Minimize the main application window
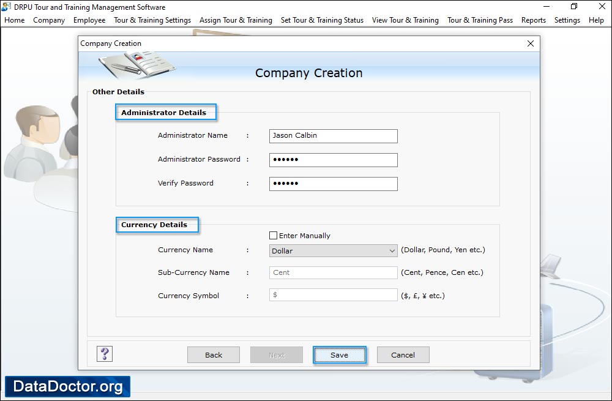This screenshot has height=401, width=612. [x=547, y=7]
